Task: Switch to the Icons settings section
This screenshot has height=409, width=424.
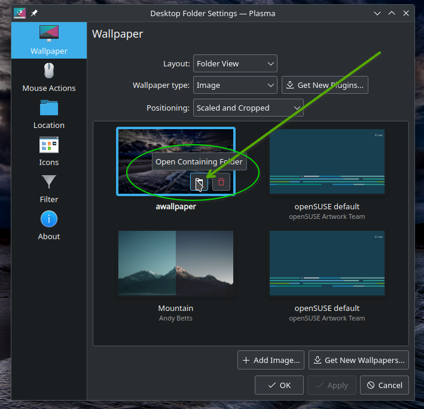Action: 49,152
